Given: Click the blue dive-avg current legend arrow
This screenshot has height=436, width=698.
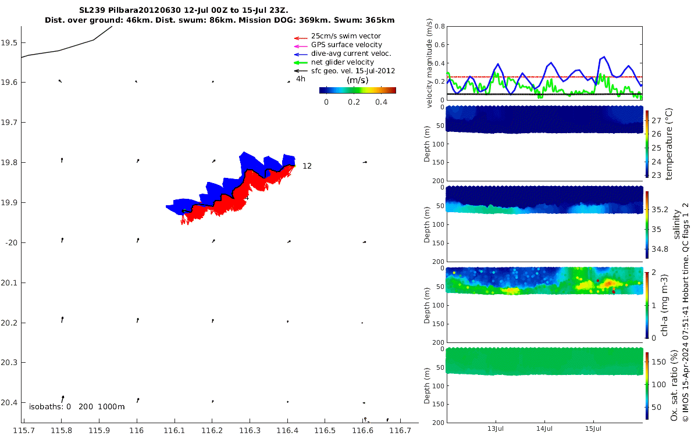Looking at the screenshot, I should coord(300,53).
